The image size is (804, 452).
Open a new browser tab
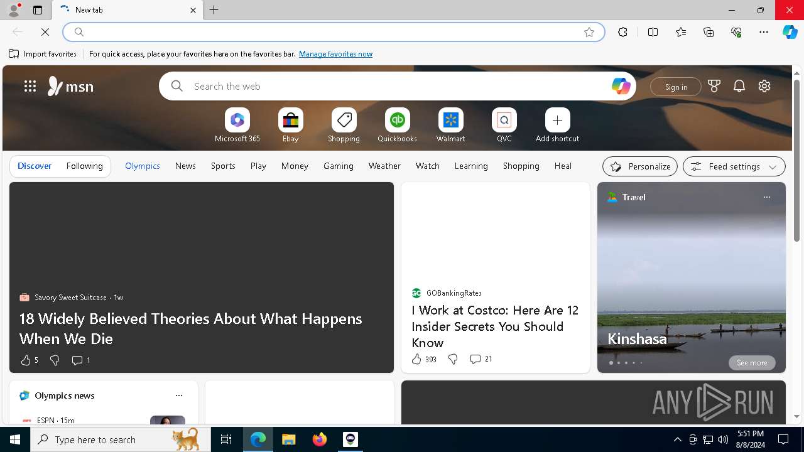click(214, 10)
